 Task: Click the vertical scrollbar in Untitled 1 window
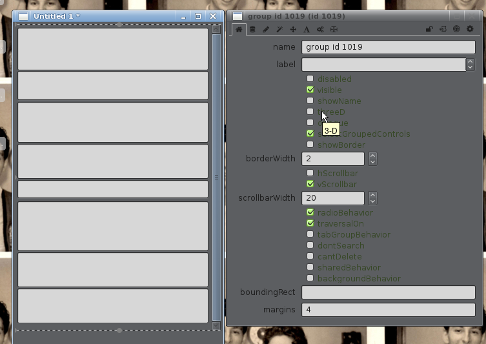216,174
